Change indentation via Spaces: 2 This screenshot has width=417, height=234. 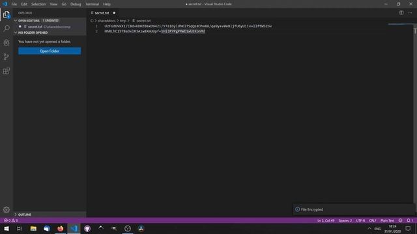tap(345, 220)
